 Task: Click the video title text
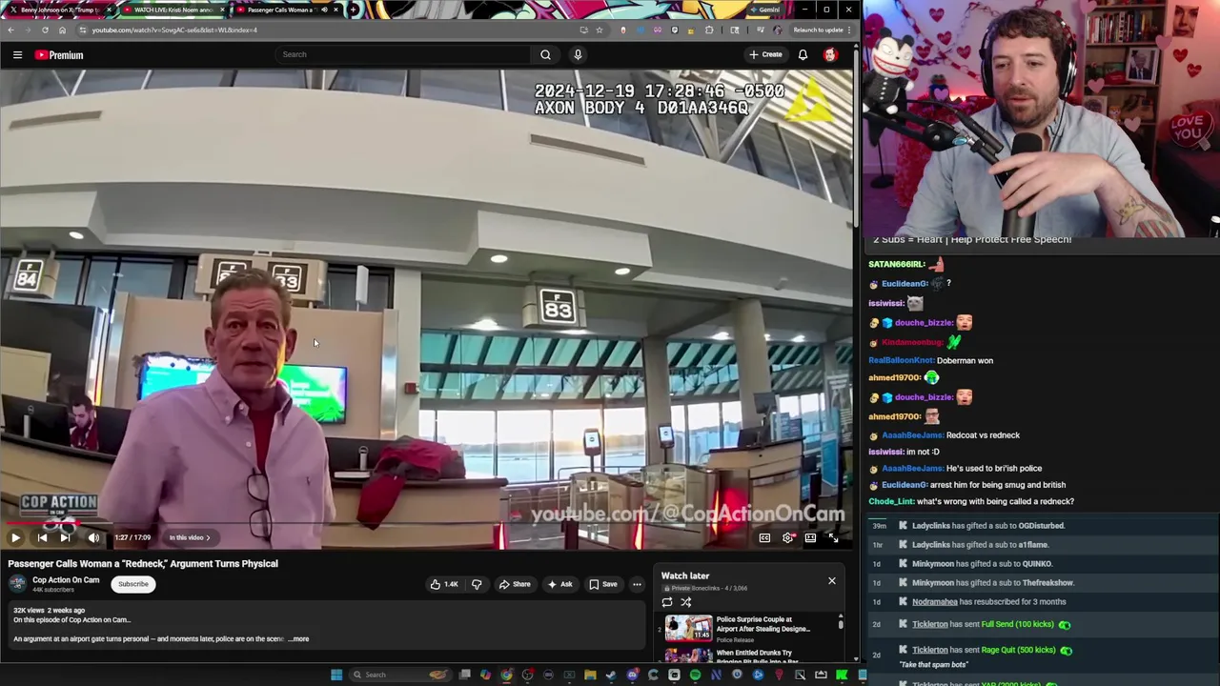[143, 564]
